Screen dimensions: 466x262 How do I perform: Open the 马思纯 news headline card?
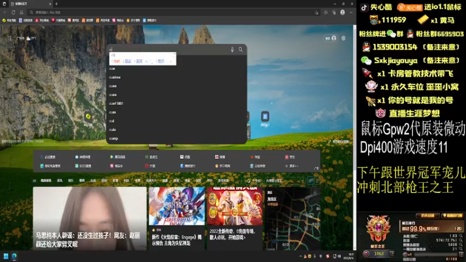90,218
